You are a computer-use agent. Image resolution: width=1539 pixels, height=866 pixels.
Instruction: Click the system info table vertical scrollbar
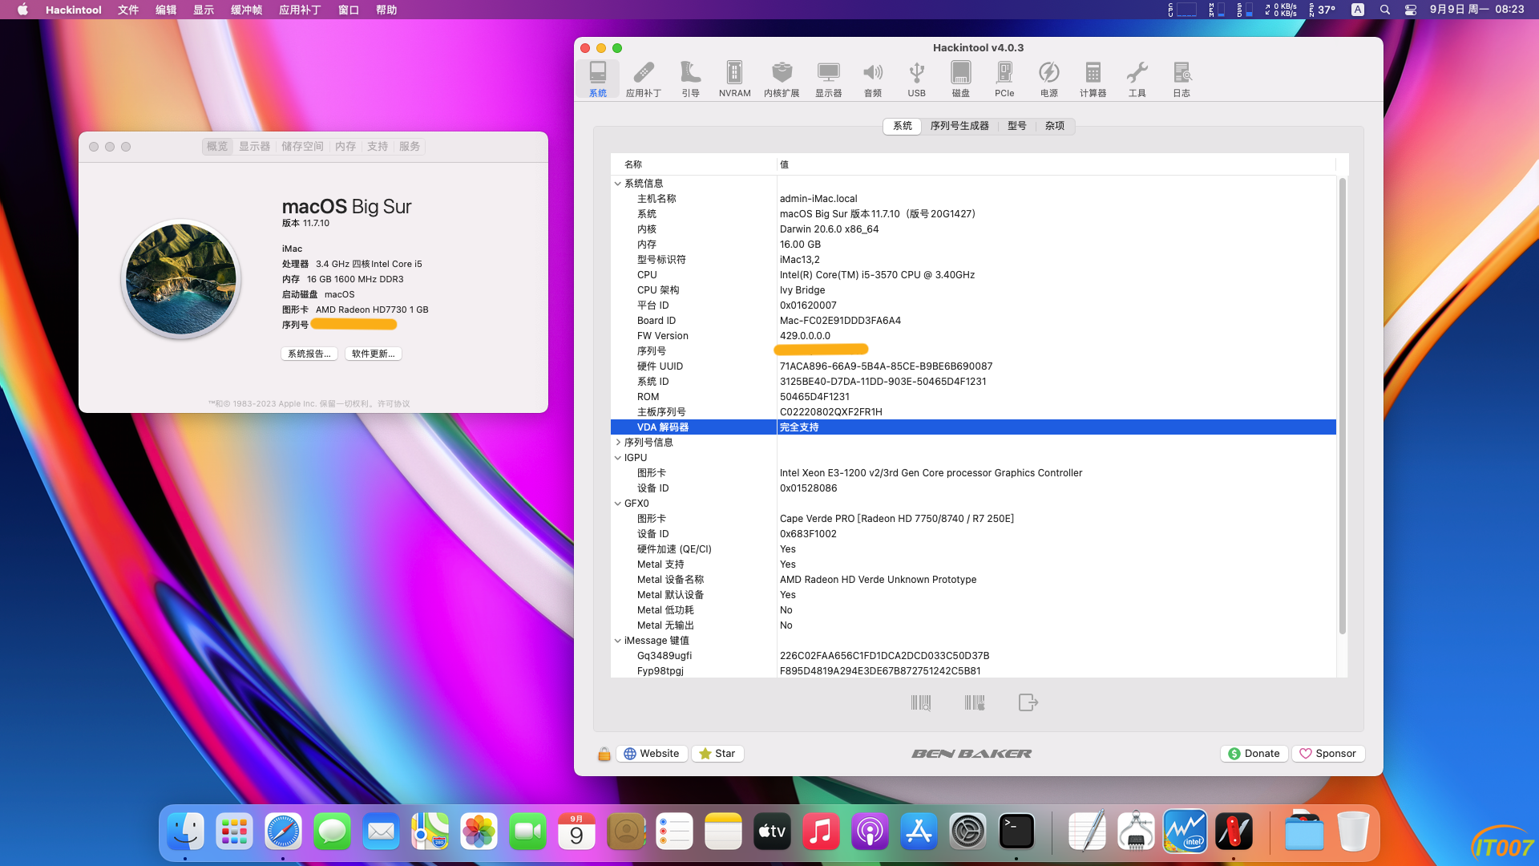(1342, 407)
